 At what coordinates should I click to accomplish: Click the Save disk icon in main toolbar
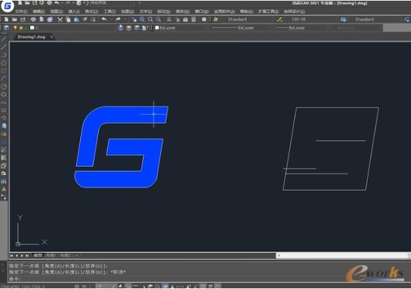tap(23, 19)
